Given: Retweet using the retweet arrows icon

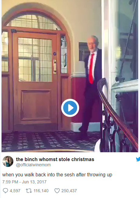Looking at the screenshot, I should 29,191.
